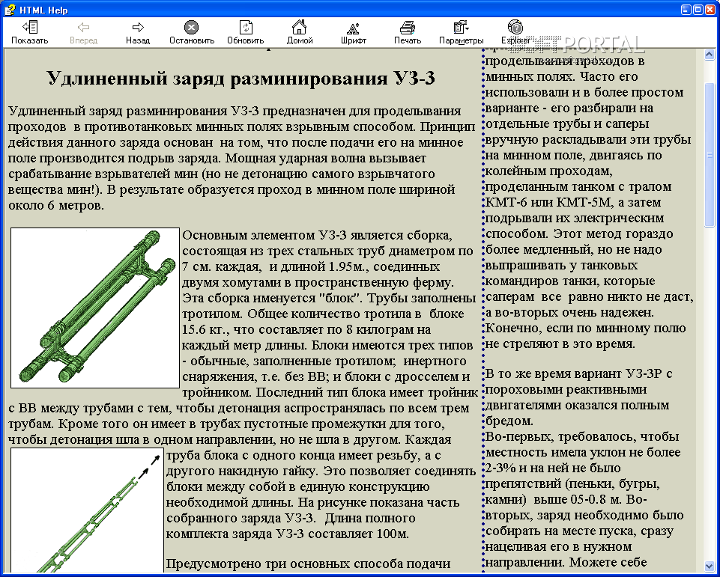Click the line starting "Предусмотрено три основных способа"
Image resolution: width=720 pixels, height=577 pixels.
tap(308, 564)
